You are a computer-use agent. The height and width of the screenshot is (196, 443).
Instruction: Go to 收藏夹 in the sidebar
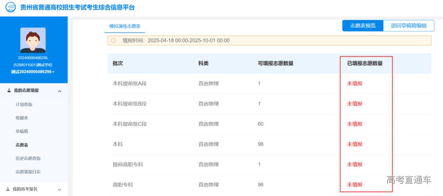pos(22,118)
